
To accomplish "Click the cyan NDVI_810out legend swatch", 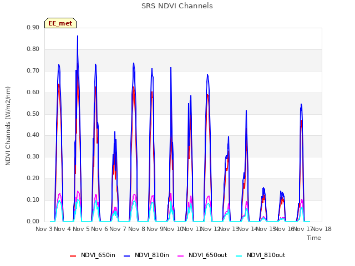I will click(239, 256).
